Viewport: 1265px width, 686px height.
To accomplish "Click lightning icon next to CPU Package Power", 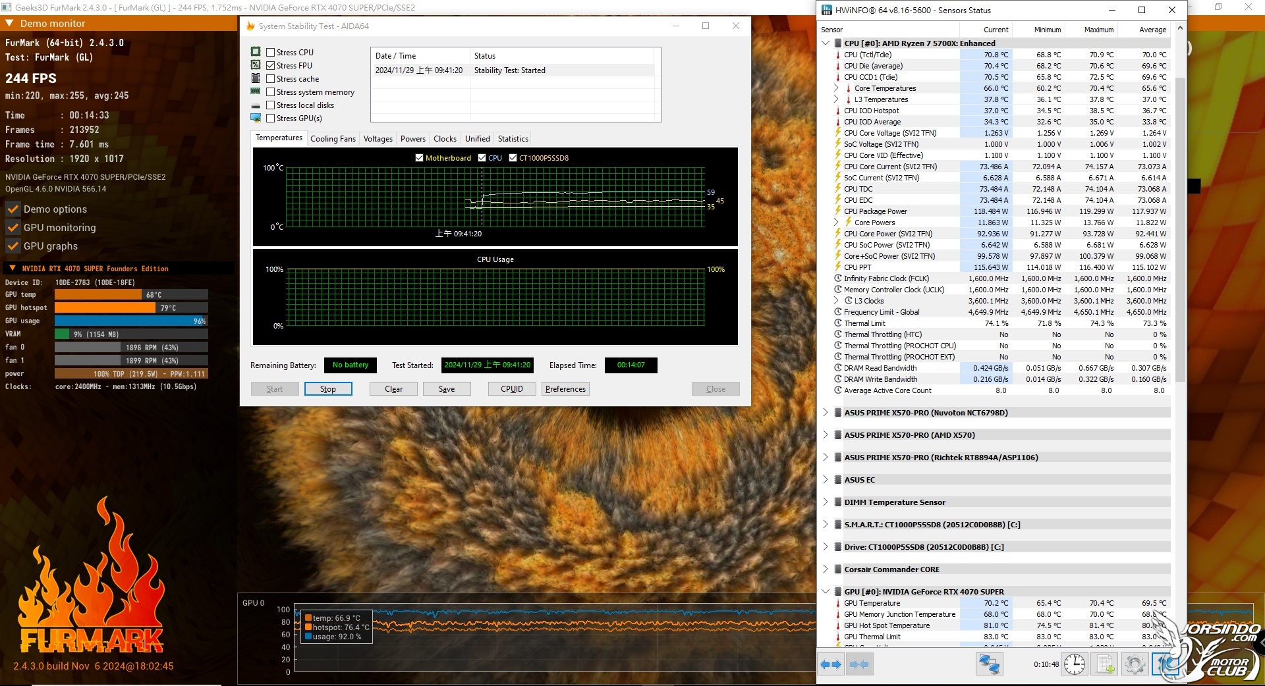I will 838,211.
